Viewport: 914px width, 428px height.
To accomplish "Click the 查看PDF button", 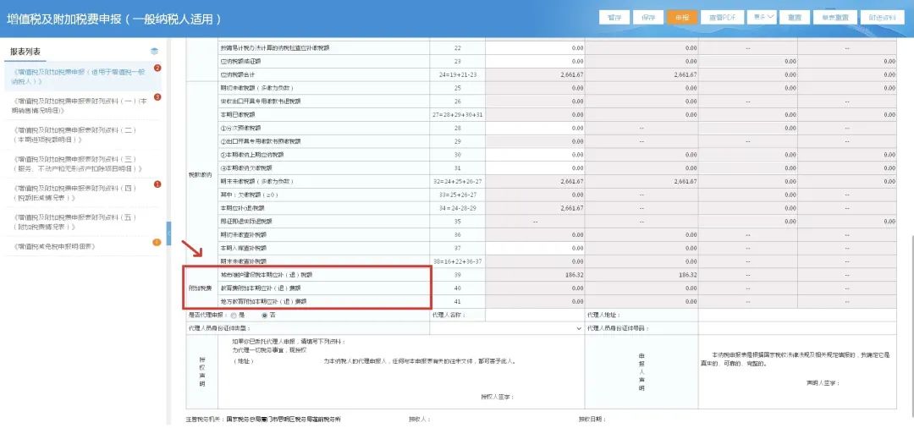I will 722,18.
